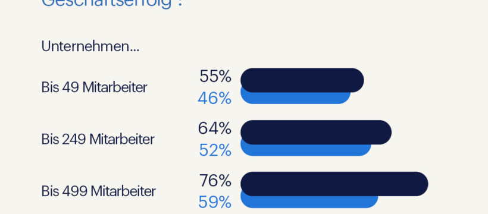Select the 'Bis 49 Mitarbeiter' label

tap(94, 87)
